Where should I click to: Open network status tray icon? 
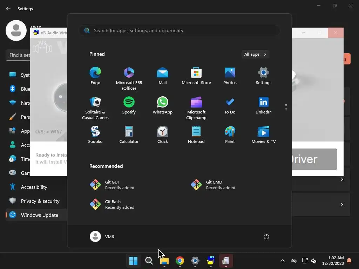point(305,261)
